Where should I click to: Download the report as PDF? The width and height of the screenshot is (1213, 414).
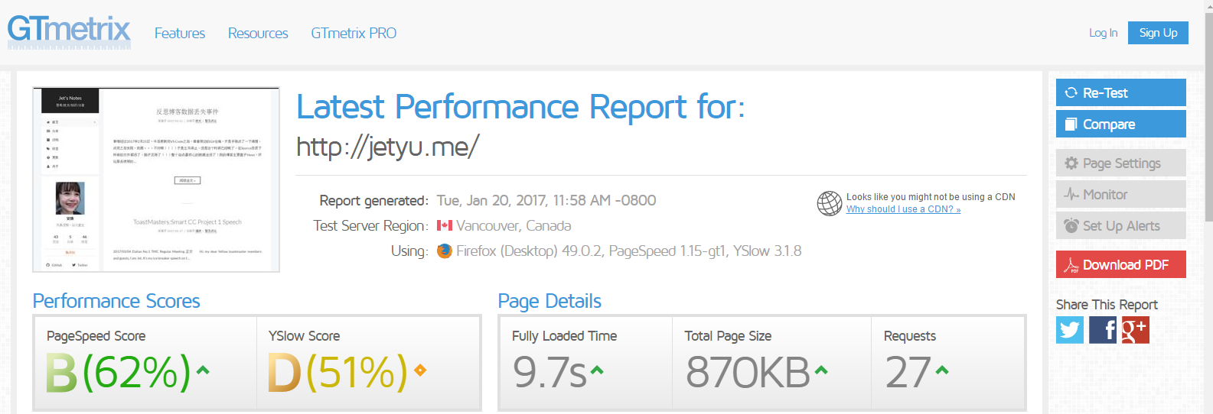(x=1121, y=264)
